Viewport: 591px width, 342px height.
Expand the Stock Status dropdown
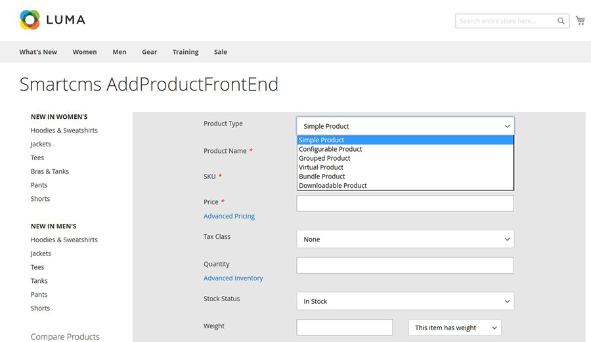click(x=405, y=301)
